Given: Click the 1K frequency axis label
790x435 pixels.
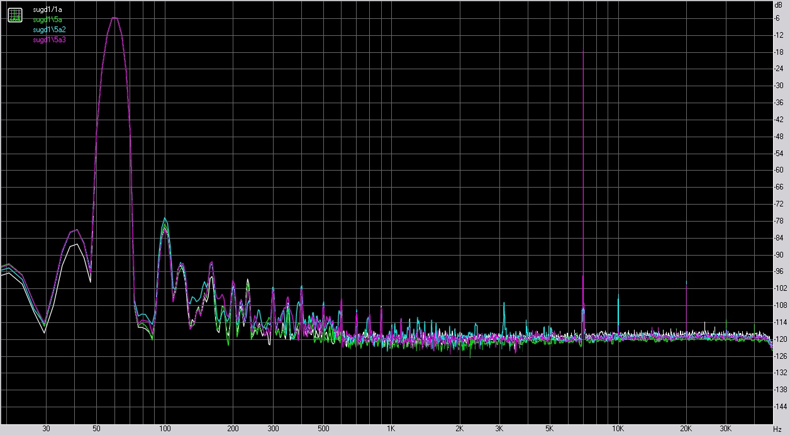Looking at the screenshot, I should [391, 428].
